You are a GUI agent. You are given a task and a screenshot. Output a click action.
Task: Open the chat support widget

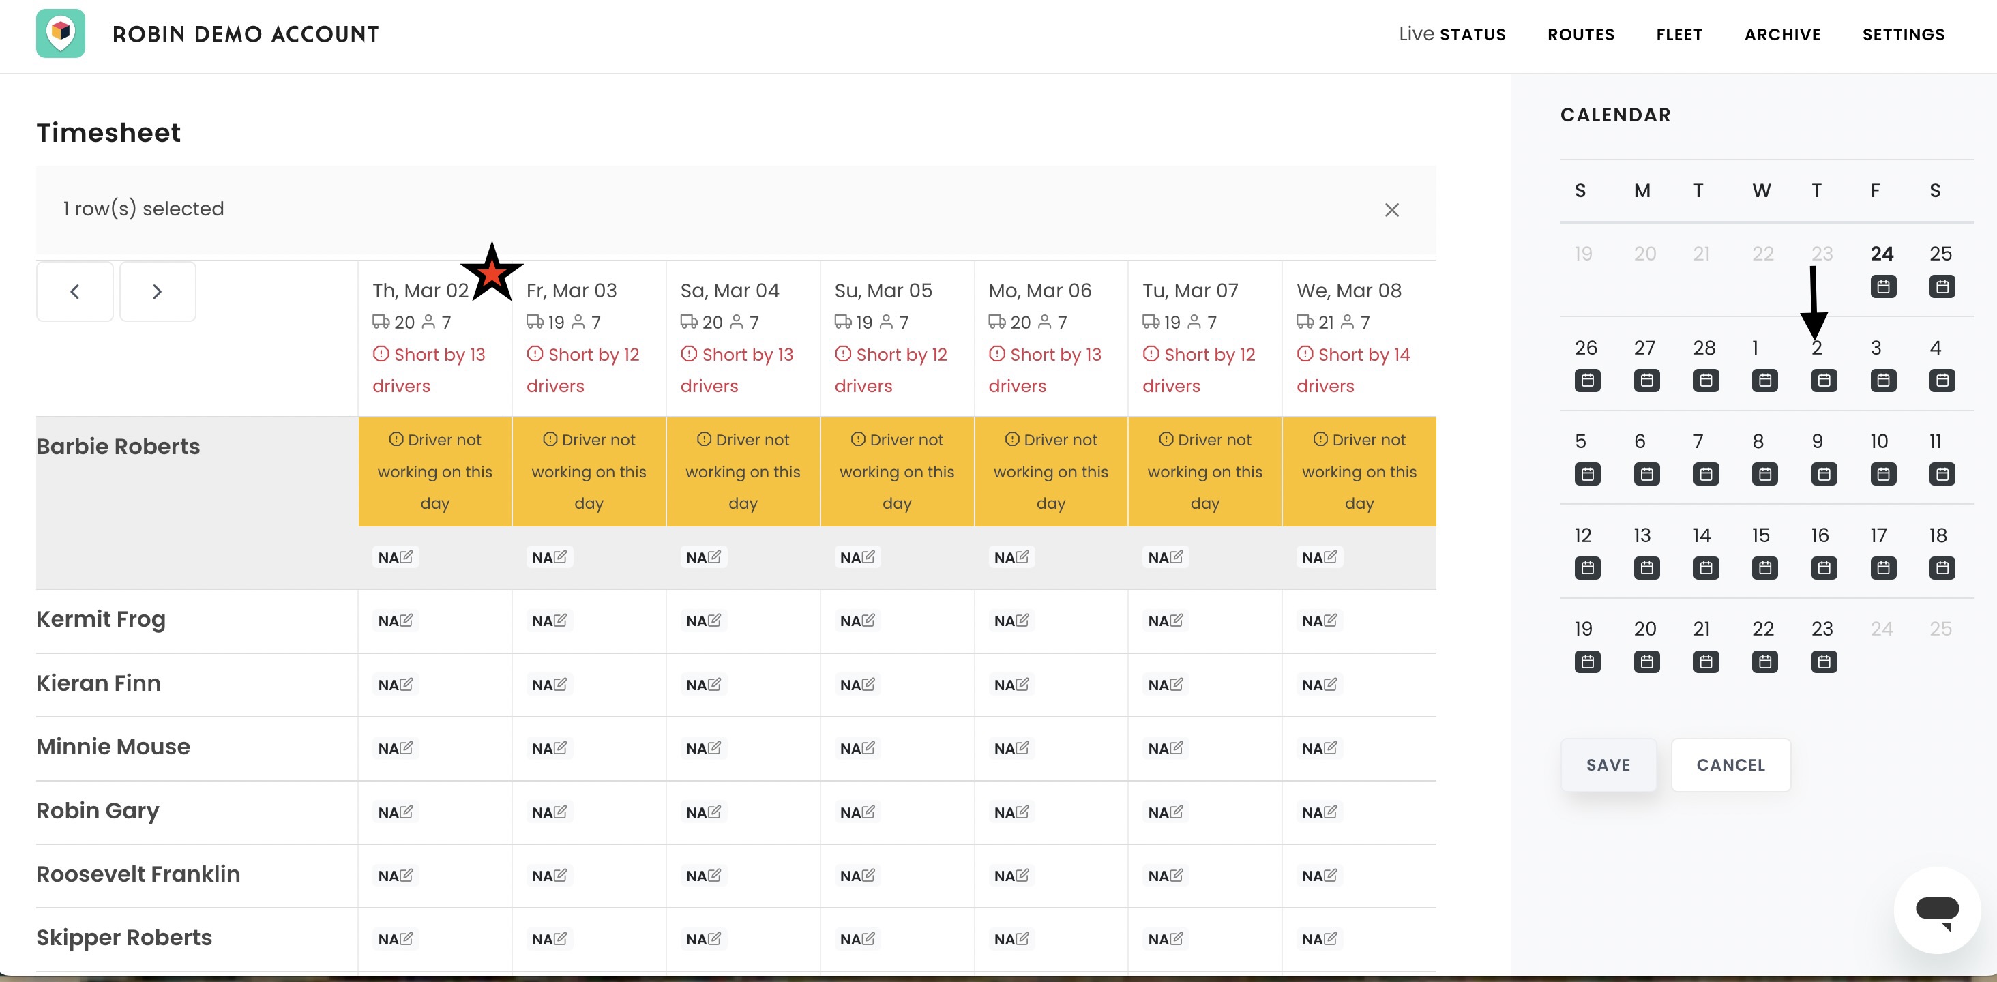click(1936, 910)
